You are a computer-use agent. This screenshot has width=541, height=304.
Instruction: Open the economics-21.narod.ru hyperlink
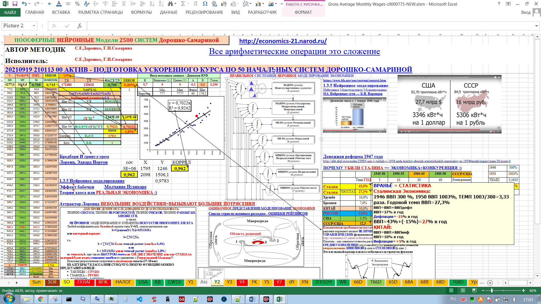tap(283, 41)
